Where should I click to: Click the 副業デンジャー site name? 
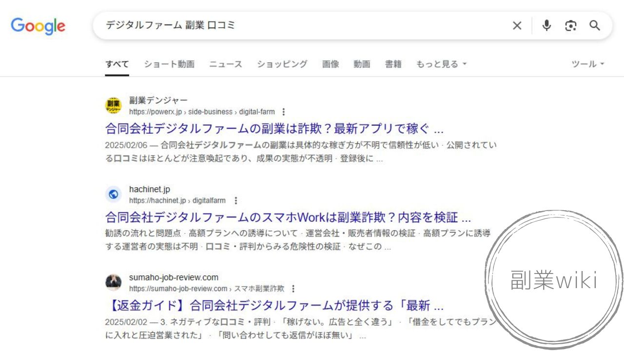[x=158, y=100]
